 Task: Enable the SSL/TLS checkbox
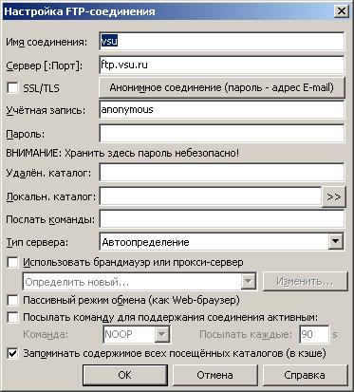click(x=12, y=88)
